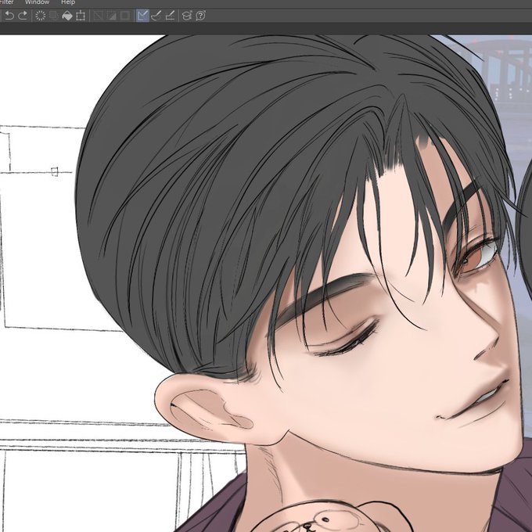Open the Help menu

(x=68, y=2)
